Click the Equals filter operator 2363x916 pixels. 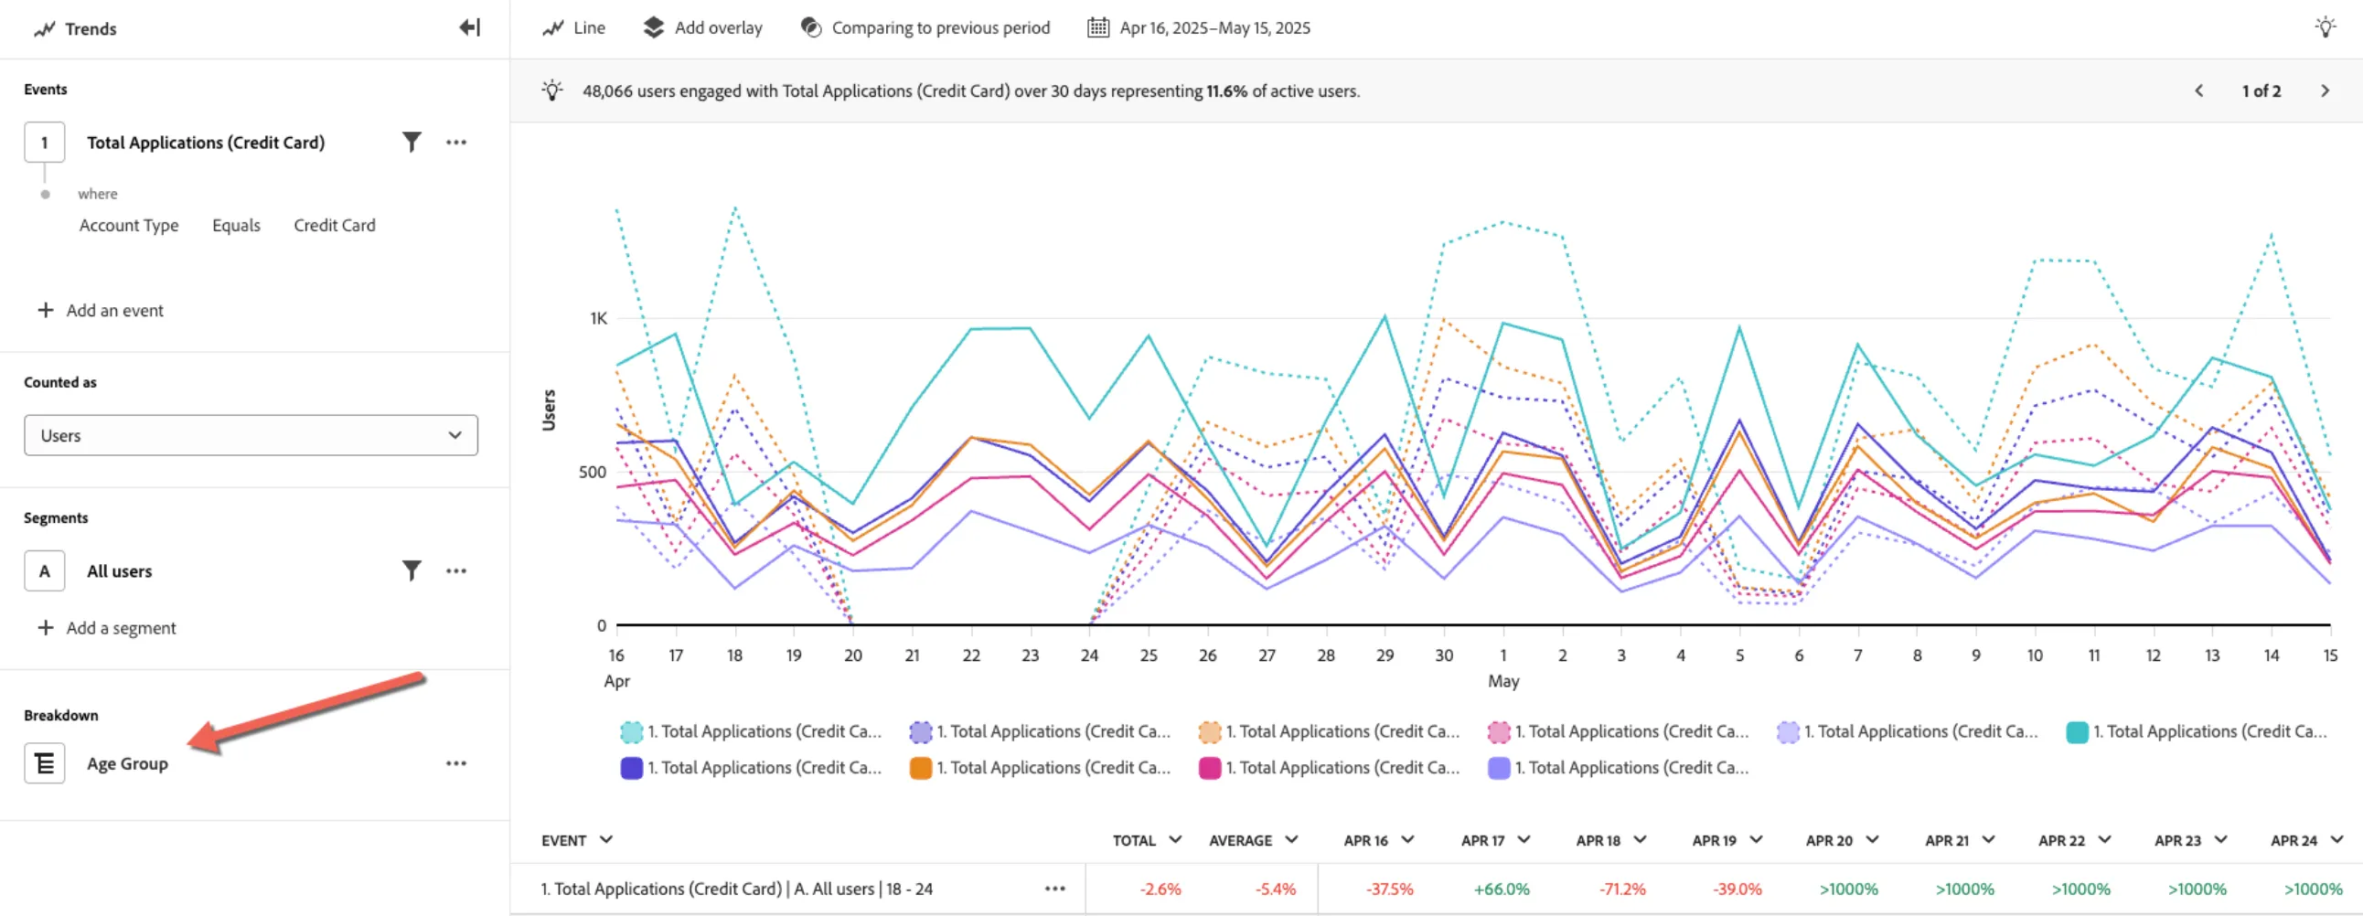tap(236, 226)
